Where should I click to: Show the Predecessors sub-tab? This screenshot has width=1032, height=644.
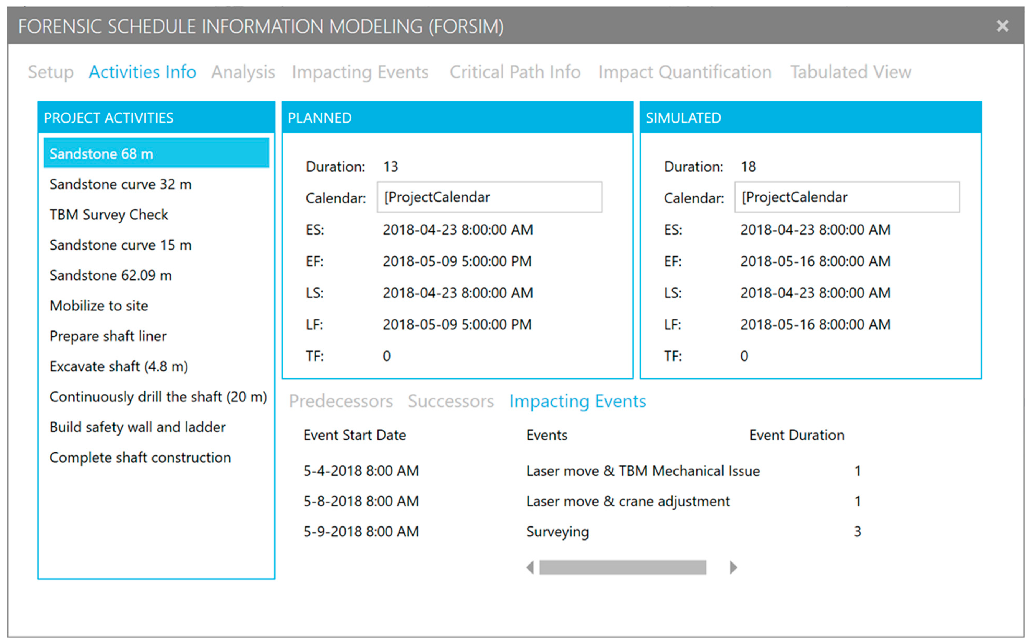coord(341,401)
